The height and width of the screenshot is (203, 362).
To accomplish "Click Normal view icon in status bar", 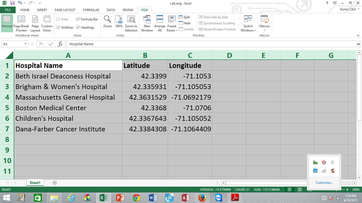I will pyautogui.click(x=290, y=190).
